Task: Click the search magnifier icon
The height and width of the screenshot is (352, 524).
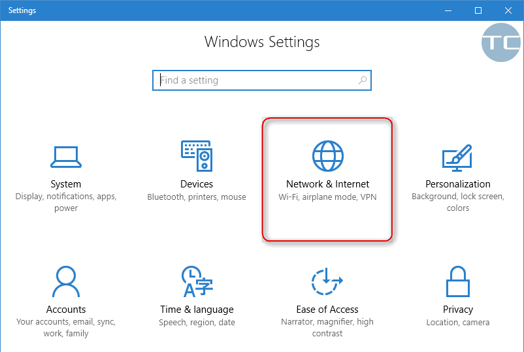Action: coord(363,80)
